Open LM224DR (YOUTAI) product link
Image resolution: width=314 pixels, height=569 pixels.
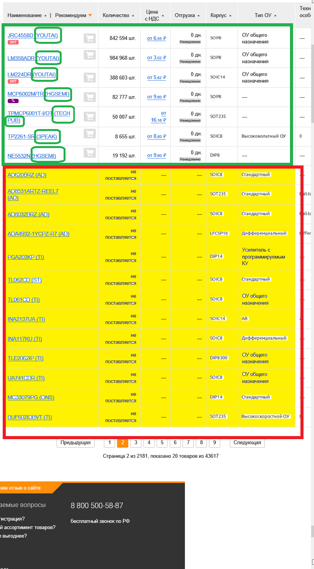coord(32,74)
